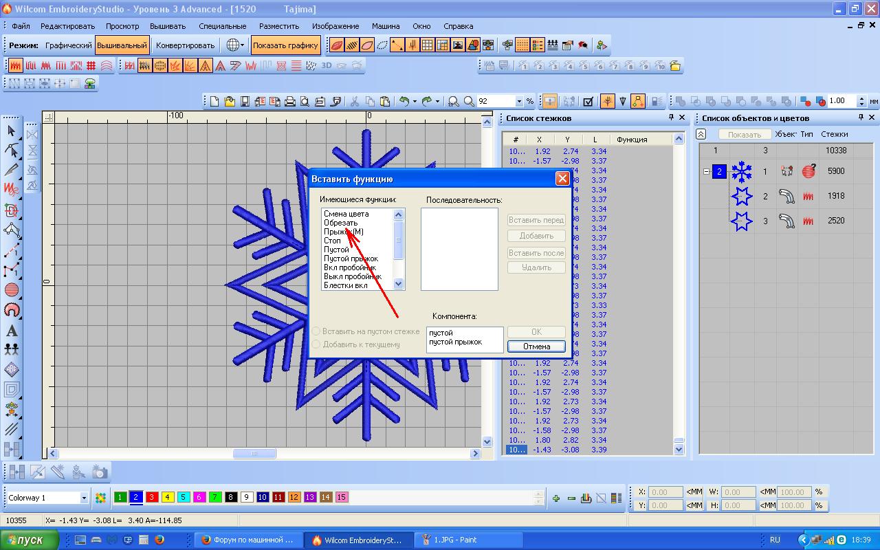Screen dimensions: 880x550
Task: Open the Undo history dropdown arrow
Action: [415, 101]
